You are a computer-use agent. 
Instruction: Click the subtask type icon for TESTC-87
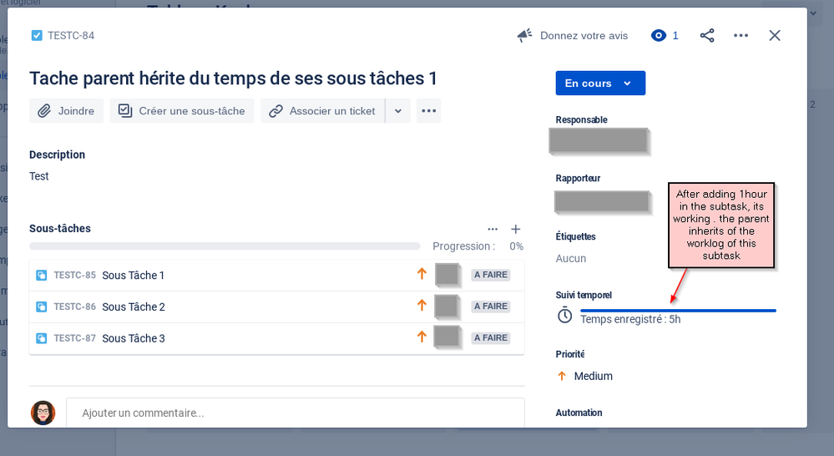tap(41, 338)
